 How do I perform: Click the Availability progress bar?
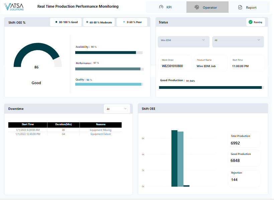click(109, 52)
